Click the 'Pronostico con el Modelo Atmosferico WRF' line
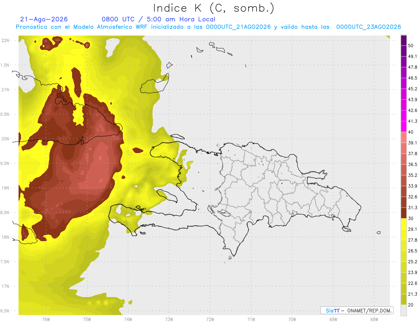420x324 pixels. click(208, 27)
